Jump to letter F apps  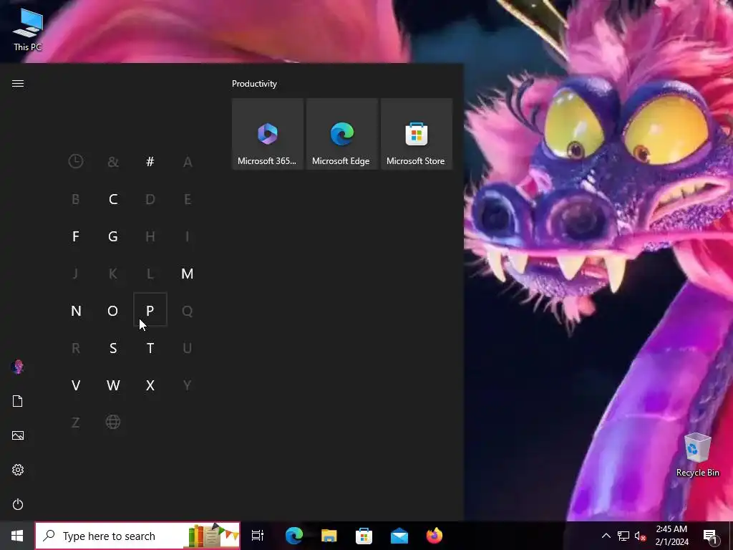click(76, 236)
